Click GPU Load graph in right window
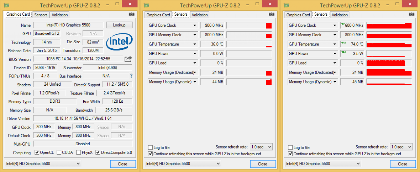Screen dimensions: 420x172 click(389, 63)
